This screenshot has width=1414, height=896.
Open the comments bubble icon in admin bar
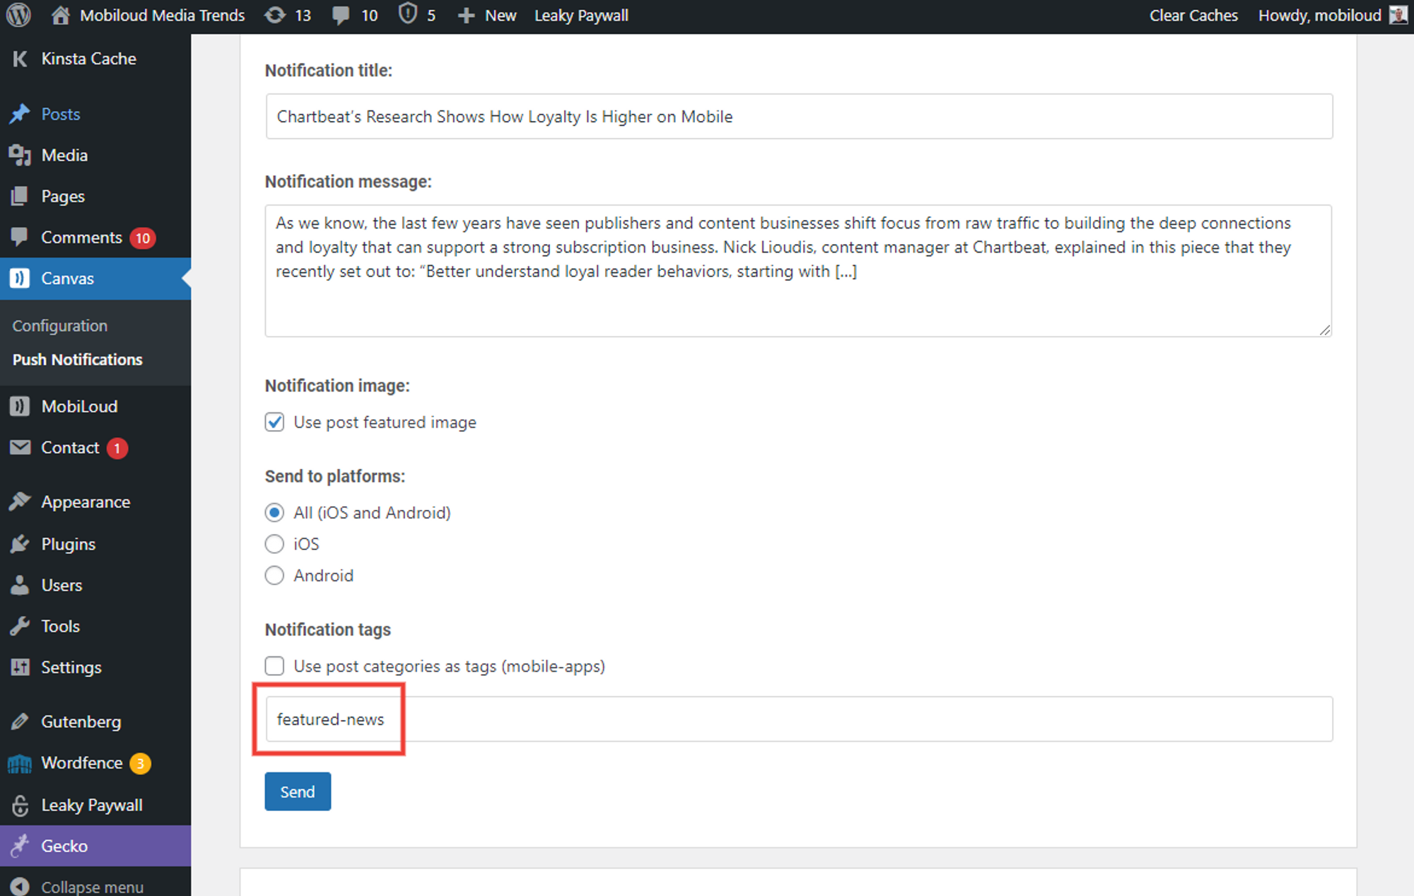coord(341,15)
